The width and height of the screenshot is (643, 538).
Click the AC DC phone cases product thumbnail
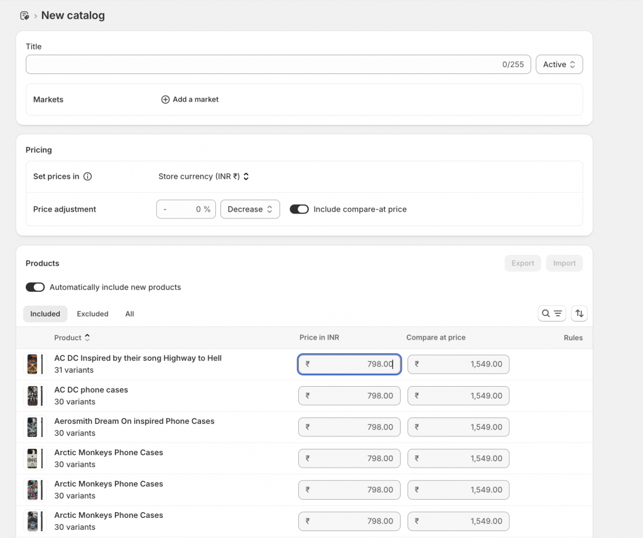[x=35, y=395]
